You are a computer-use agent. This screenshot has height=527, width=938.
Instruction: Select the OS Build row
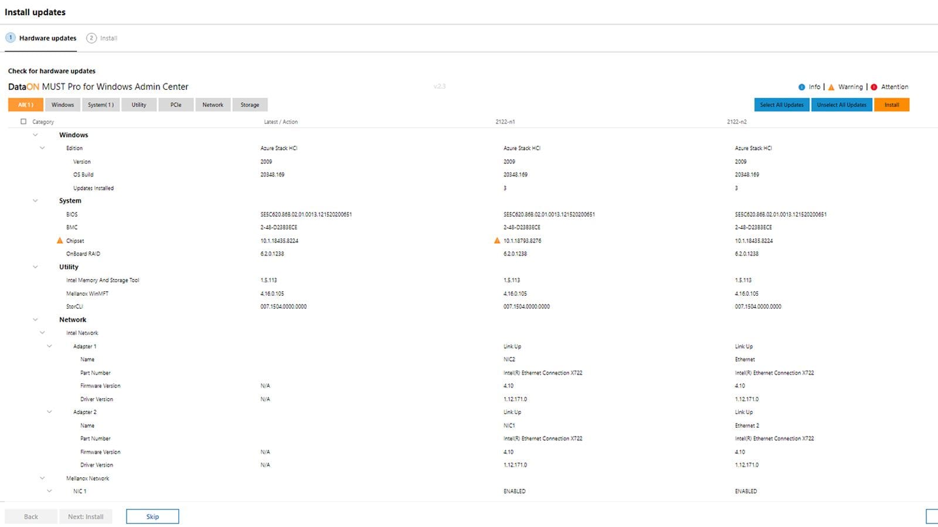[83, 174]
